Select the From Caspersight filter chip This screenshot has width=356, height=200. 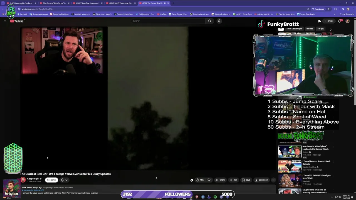coord(294,29)
